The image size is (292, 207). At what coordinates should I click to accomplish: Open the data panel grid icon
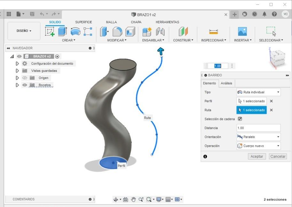[x=9, y=14]
